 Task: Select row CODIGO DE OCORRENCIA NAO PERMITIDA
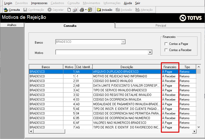[x=113, y=113]
